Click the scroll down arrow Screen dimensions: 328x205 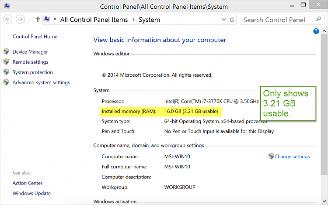click(324, 201)
